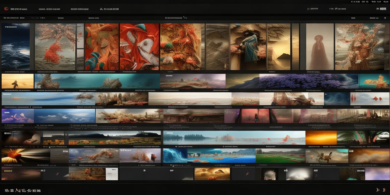Image resolution: width=390 pixels, height=195 pixels.
Task: Click the red logo icon in the top bar
Action: pos(6,9)
